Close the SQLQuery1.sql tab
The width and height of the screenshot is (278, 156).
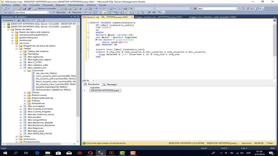(x=132, y=17)
